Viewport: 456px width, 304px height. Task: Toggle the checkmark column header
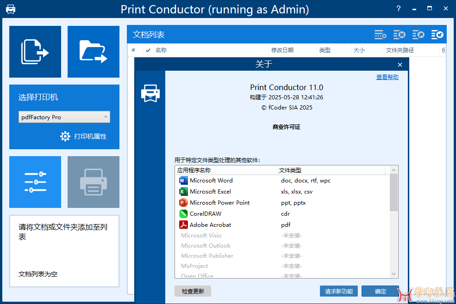point(148,50)
